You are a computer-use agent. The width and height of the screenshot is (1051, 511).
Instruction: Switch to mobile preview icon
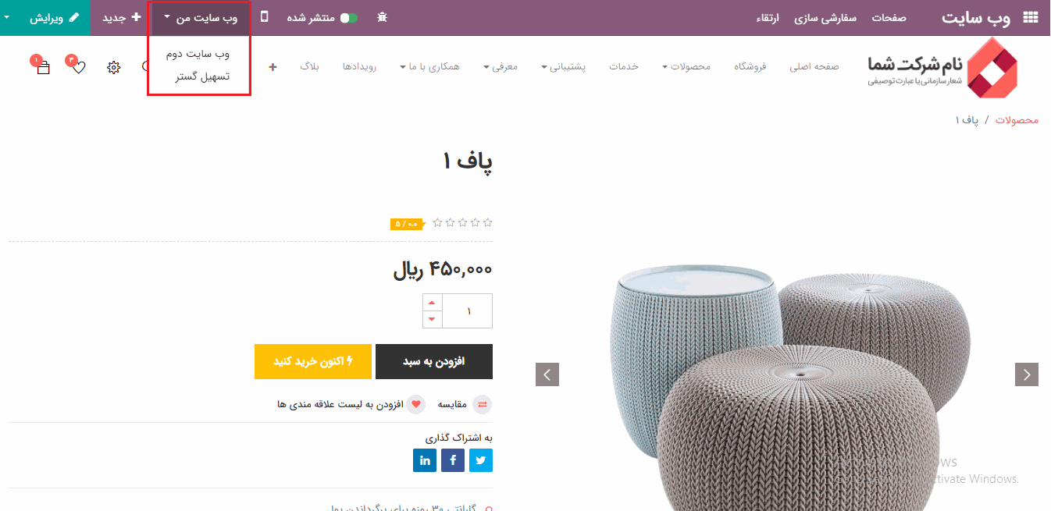point(265,17)
